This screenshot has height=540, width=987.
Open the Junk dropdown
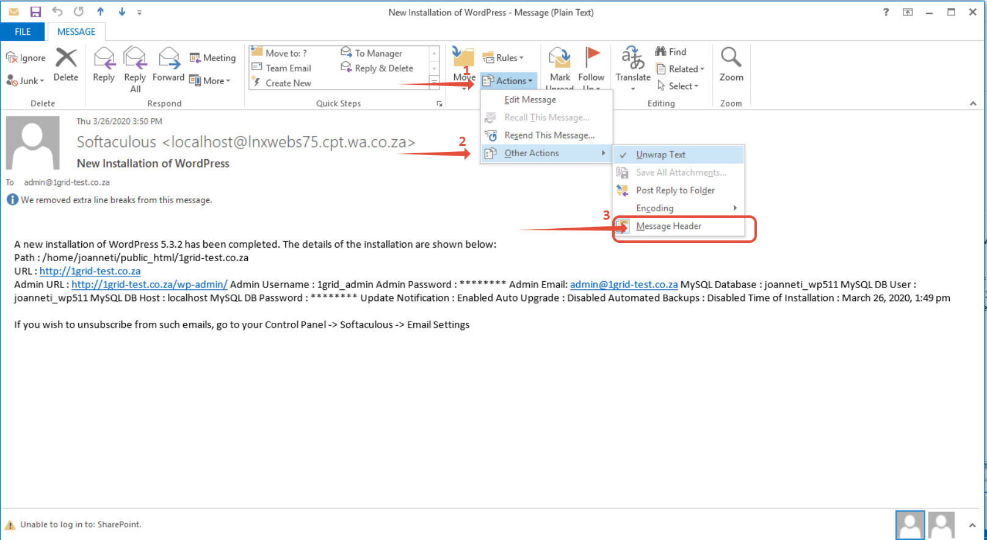26,81
